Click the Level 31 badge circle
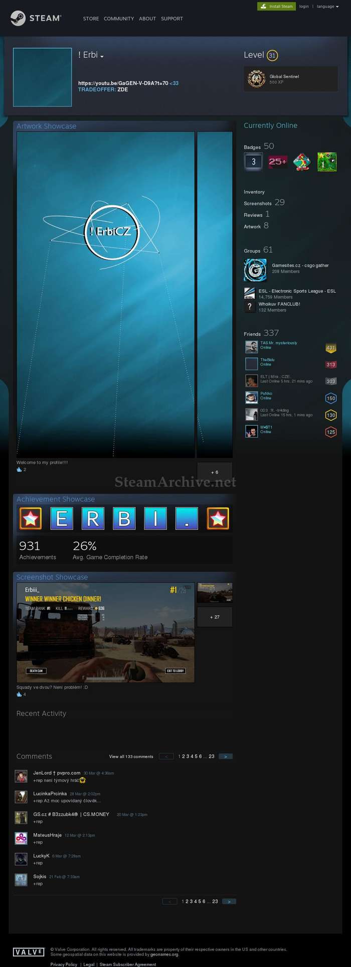Viewport: 351px width, 967px height. click(272, 55)
